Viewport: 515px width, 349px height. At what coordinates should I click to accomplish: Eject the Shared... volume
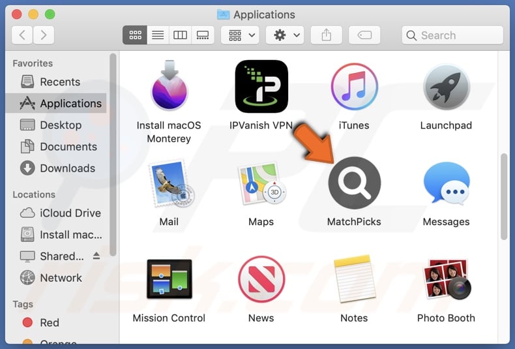96,256
